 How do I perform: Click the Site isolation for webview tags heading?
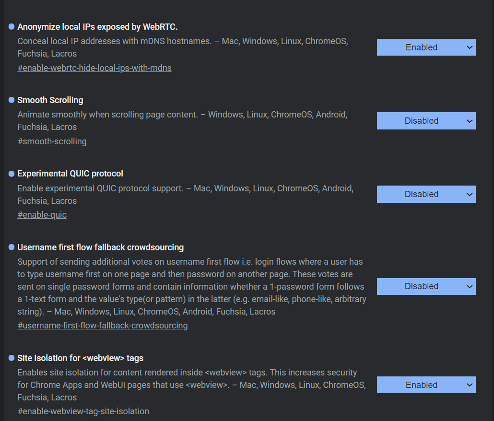click(81, 358)
